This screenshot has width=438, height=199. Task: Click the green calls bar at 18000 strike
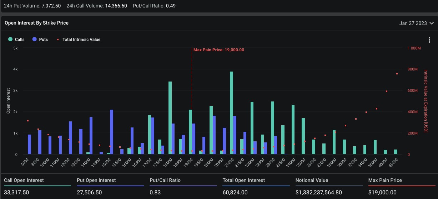pos(170,118)
